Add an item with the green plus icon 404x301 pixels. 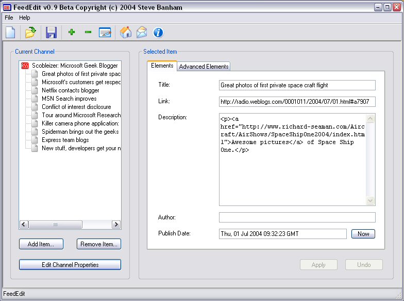point(72,32)
